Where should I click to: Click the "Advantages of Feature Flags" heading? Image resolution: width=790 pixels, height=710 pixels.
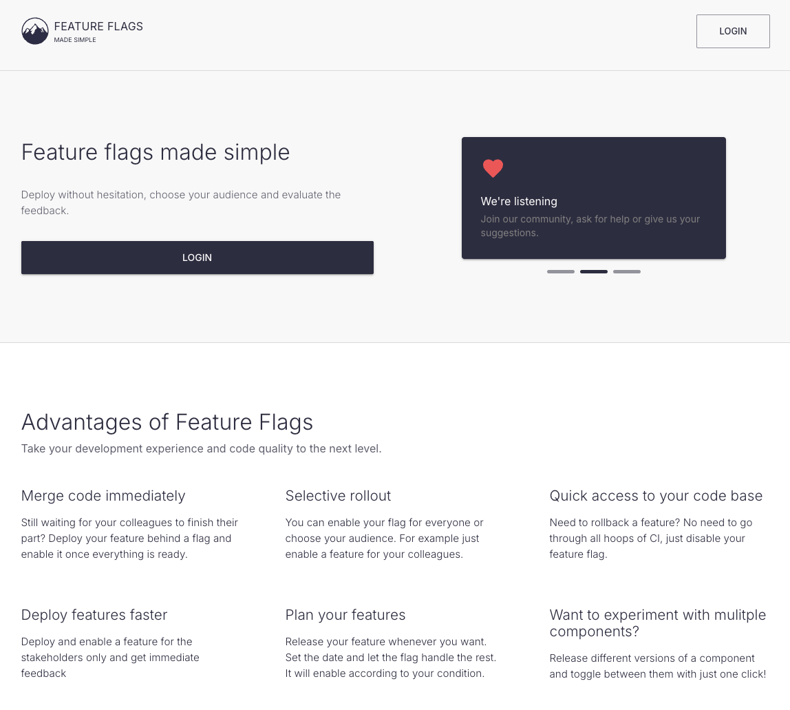(167, 422)
